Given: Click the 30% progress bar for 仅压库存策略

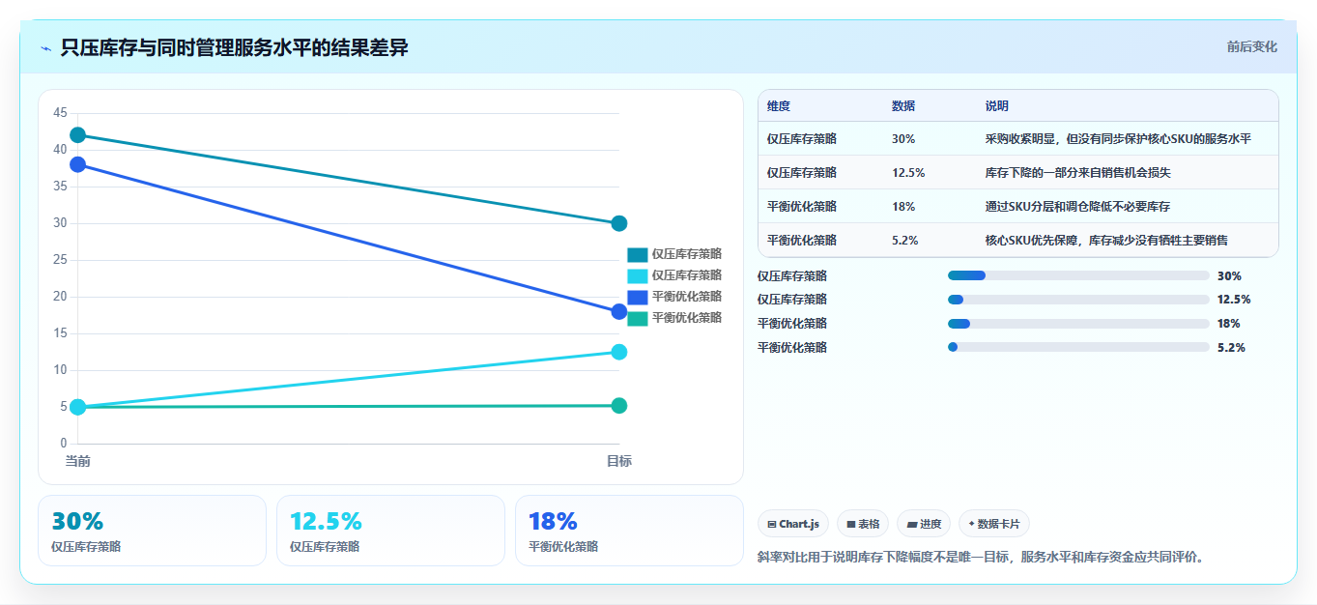Looking at the screenshot, I should point(1078,275).
